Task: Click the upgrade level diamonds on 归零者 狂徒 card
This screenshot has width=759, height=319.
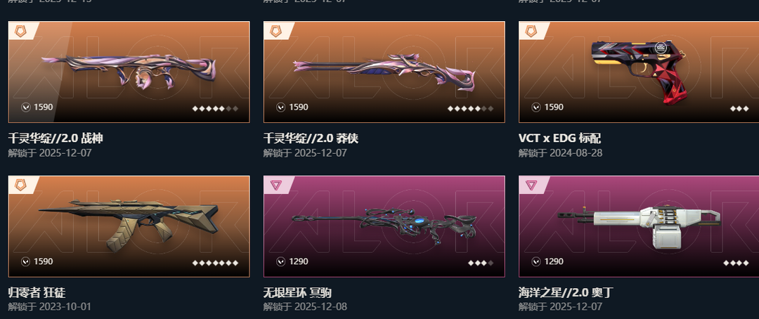Action: click(216, 263)
